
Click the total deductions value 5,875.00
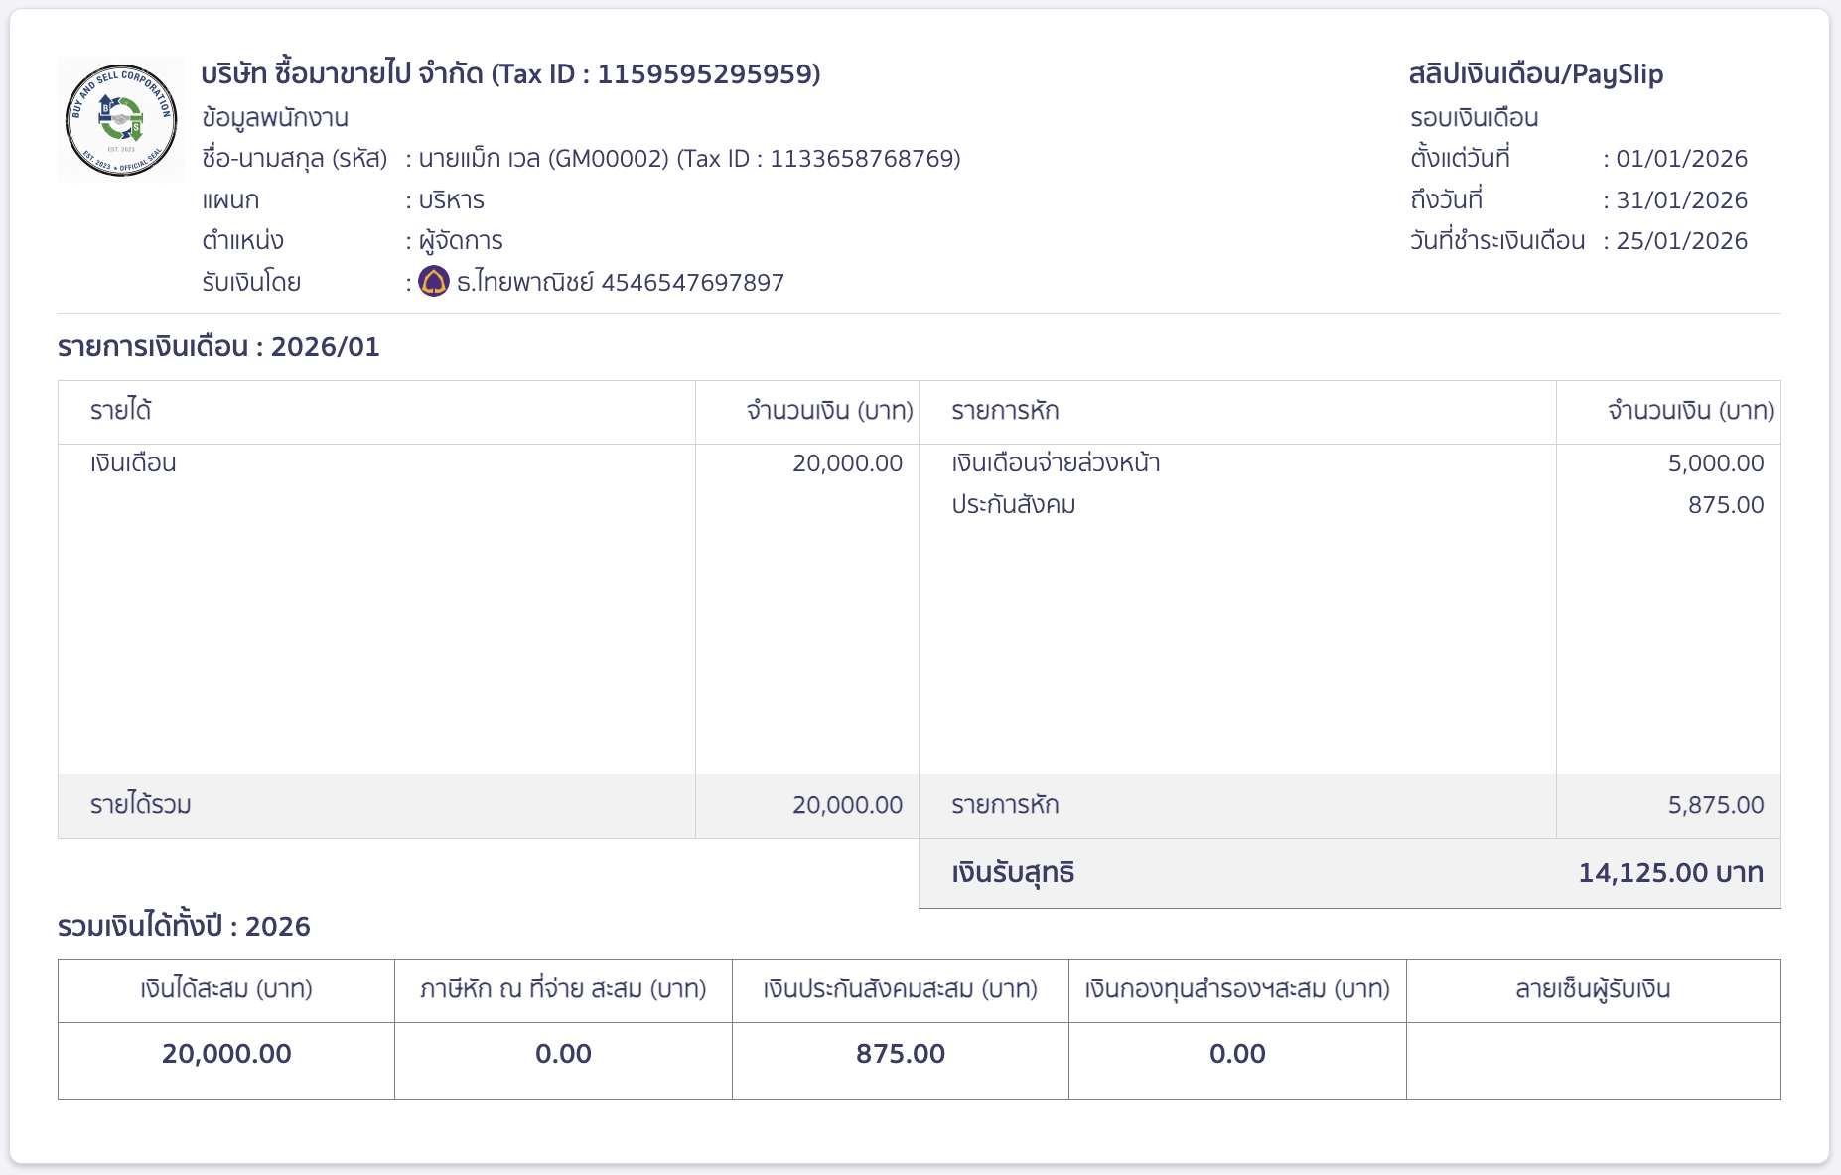tap(1715, 805)
